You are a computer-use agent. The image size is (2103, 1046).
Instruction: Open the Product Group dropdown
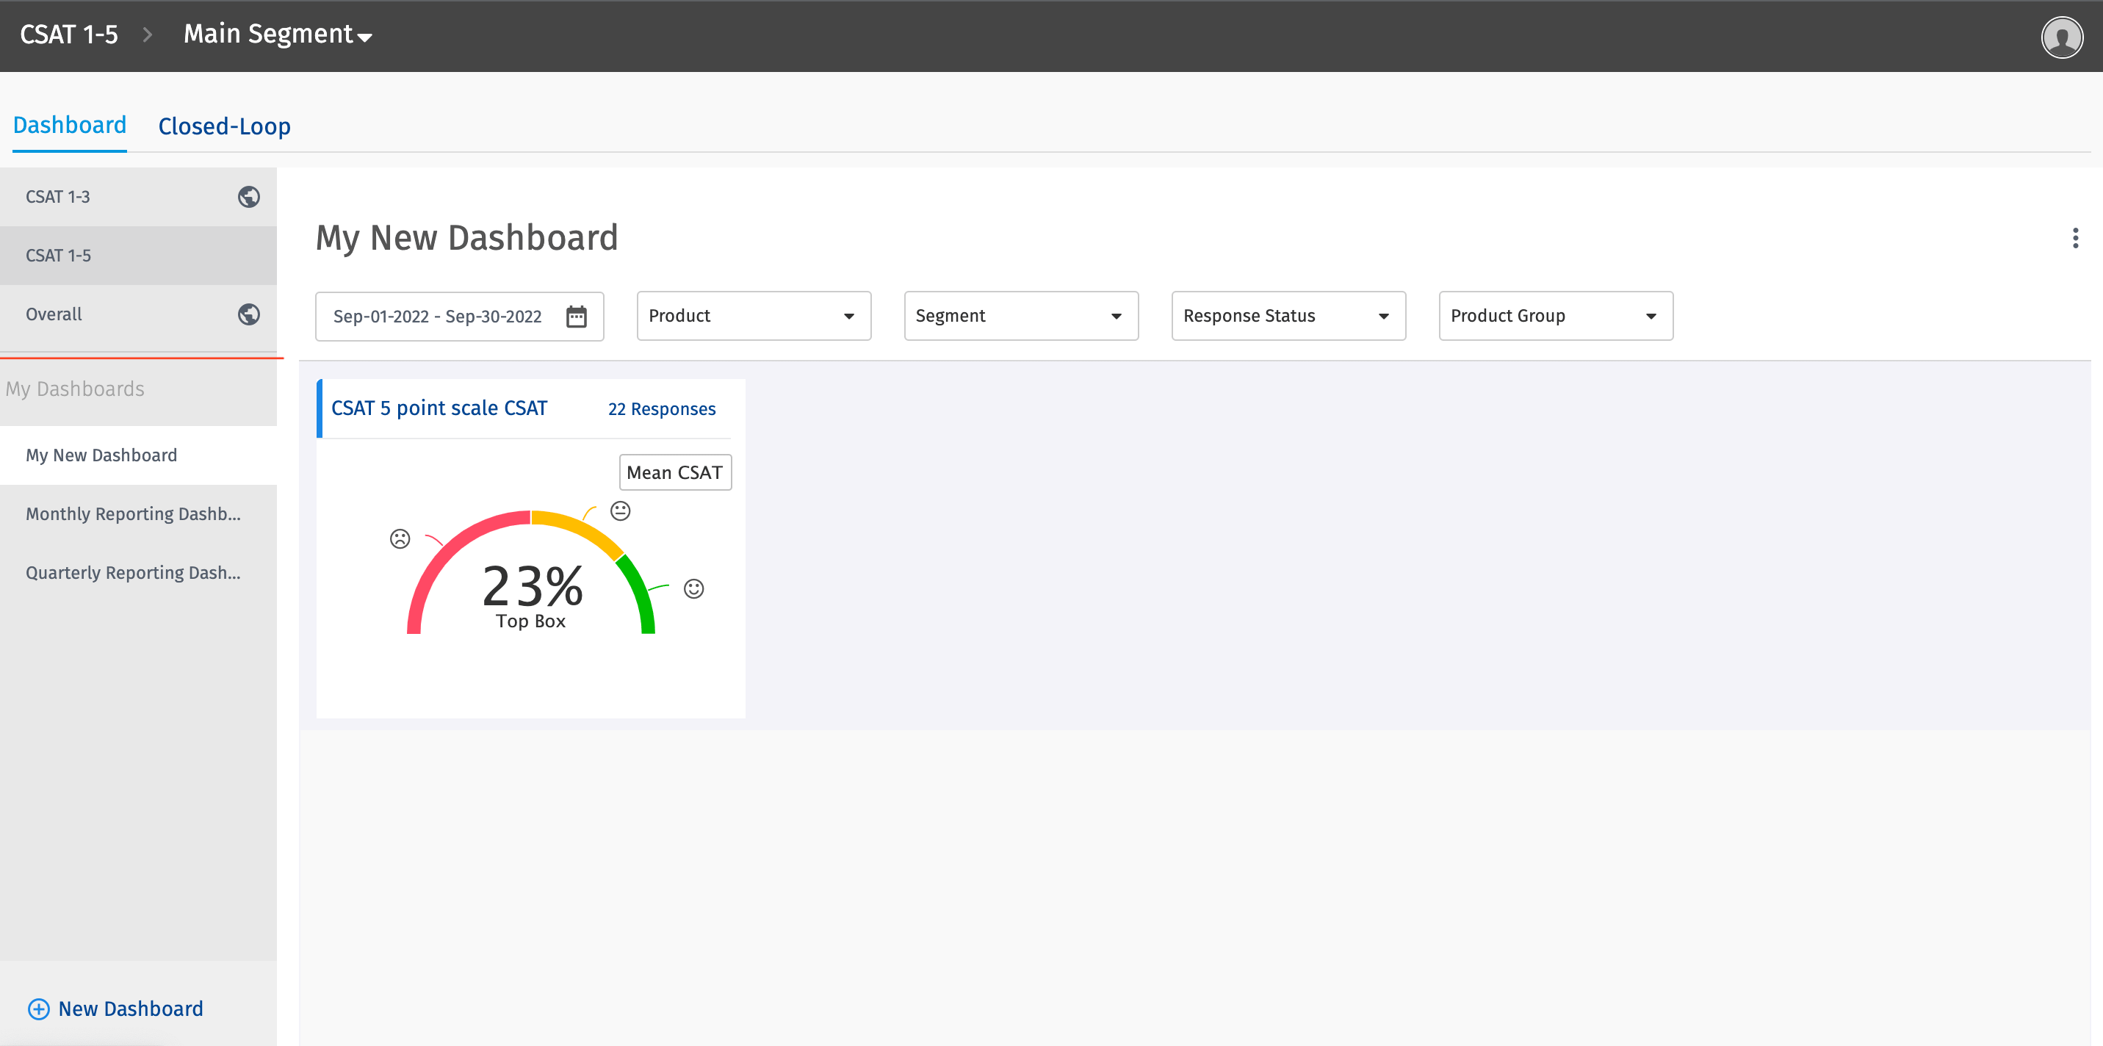[x=1555, y=316]
